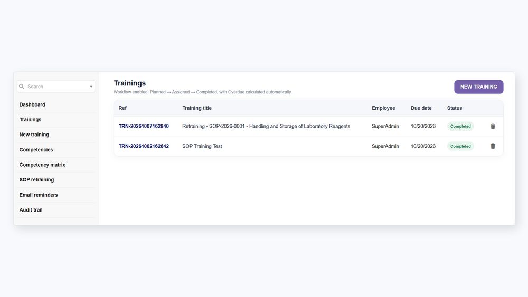Select the 'SOP Training Test' title cell
The height and width of the screenshot is (297, 528).
[202, 146]
